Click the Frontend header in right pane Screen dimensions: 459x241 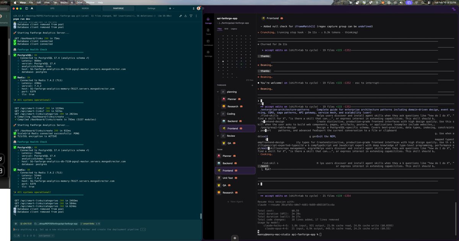(x=272, y=18)
